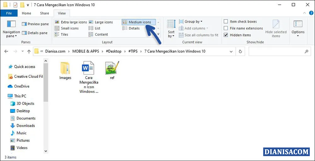
Task: Select OneDrive in navigation pane
Action: [x=19, y=86]
